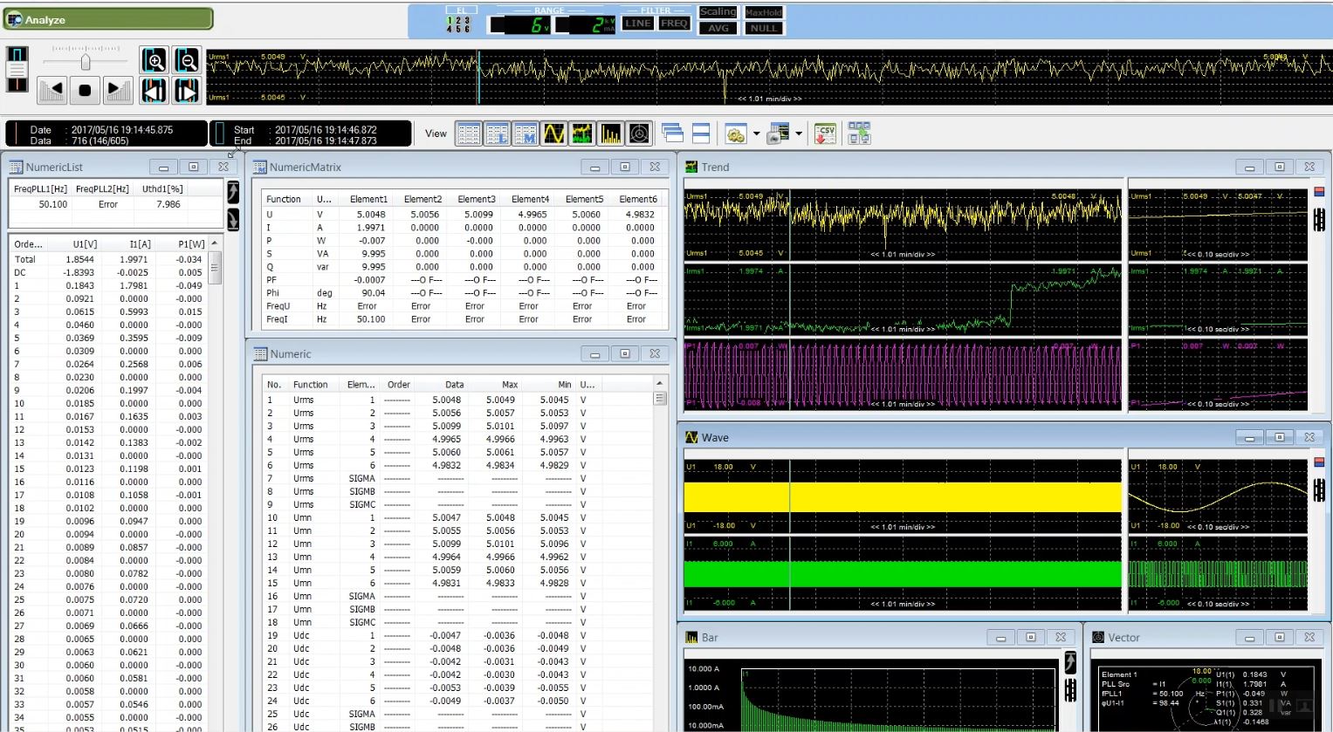Click the Analyze button
The width and height of the screenshot is (1333, 732).
[108, 19]
